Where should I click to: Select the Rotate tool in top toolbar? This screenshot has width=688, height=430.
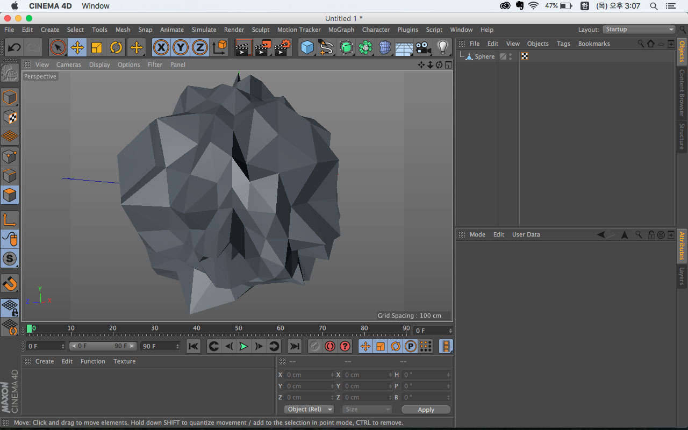coord(116,47)
